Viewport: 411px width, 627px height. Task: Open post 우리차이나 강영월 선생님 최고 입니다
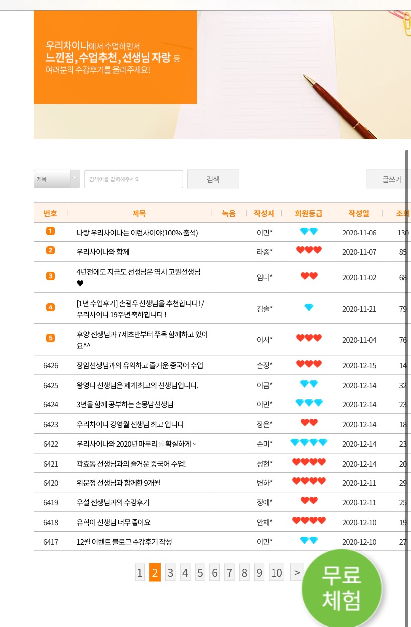(130, 424)
